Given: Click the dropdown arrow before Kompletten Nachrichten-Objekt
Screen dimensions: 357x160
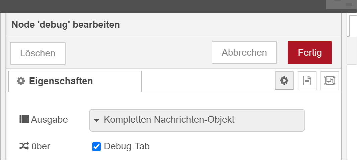Looking at the screenshot, I should pyautogui.click(x=96, y=120).
